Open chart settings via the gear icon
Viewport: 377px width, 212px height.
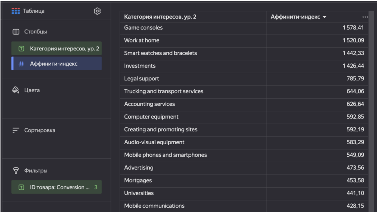pos(97,11)
